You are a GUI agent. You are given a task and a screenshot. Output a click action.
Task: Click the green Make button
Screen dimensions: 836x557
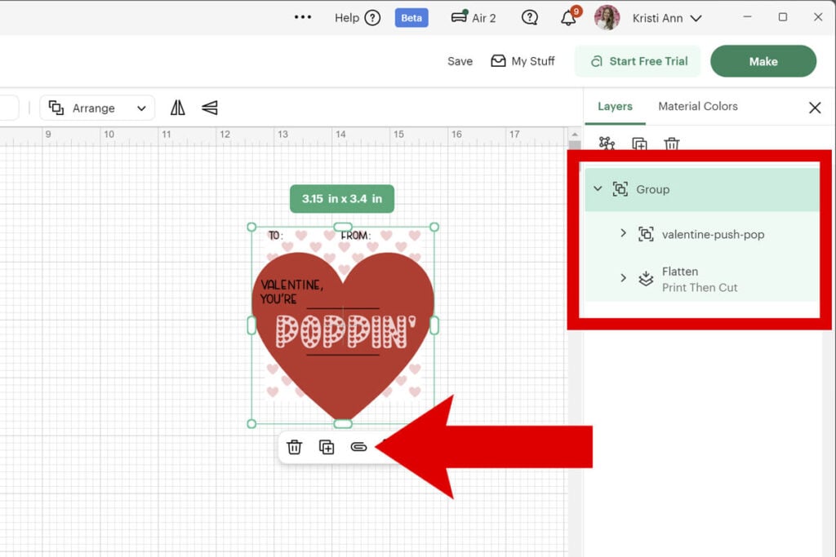(x=763, y=61)
